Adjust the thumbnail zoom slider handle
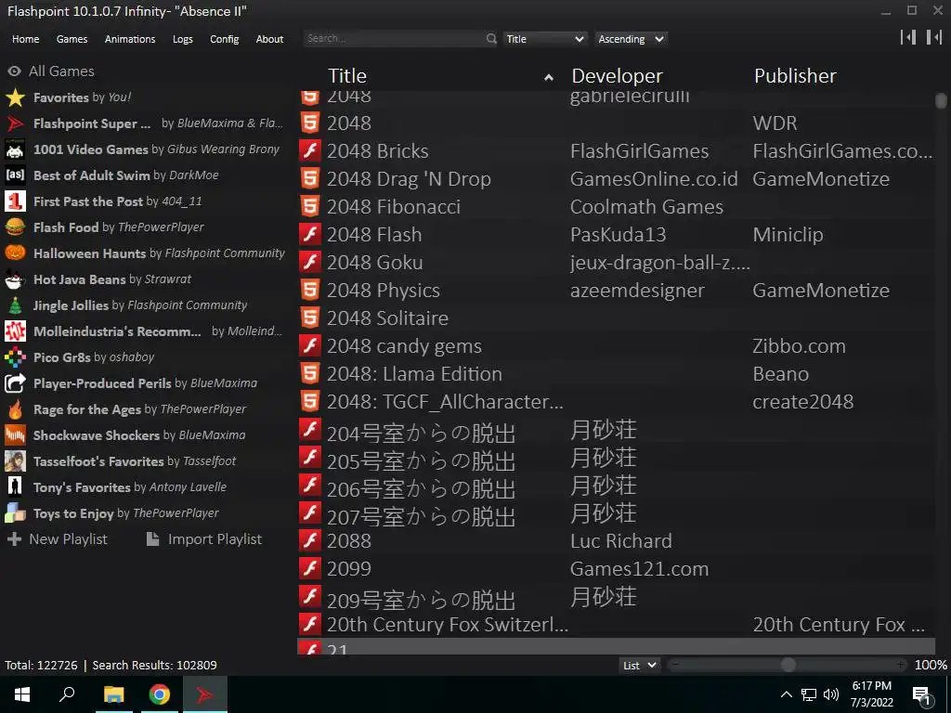The image size is (951, 713). pyautogui.click(x=788, y=665)
